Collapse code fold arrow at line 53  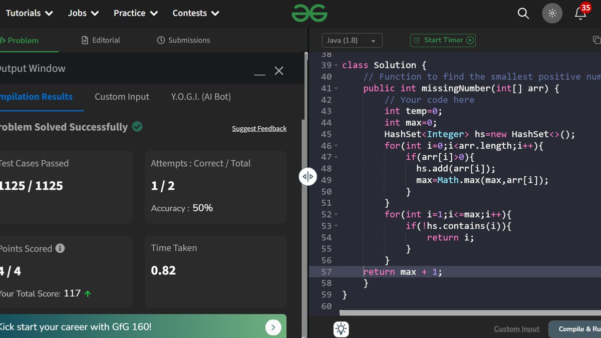click(336, 226)
